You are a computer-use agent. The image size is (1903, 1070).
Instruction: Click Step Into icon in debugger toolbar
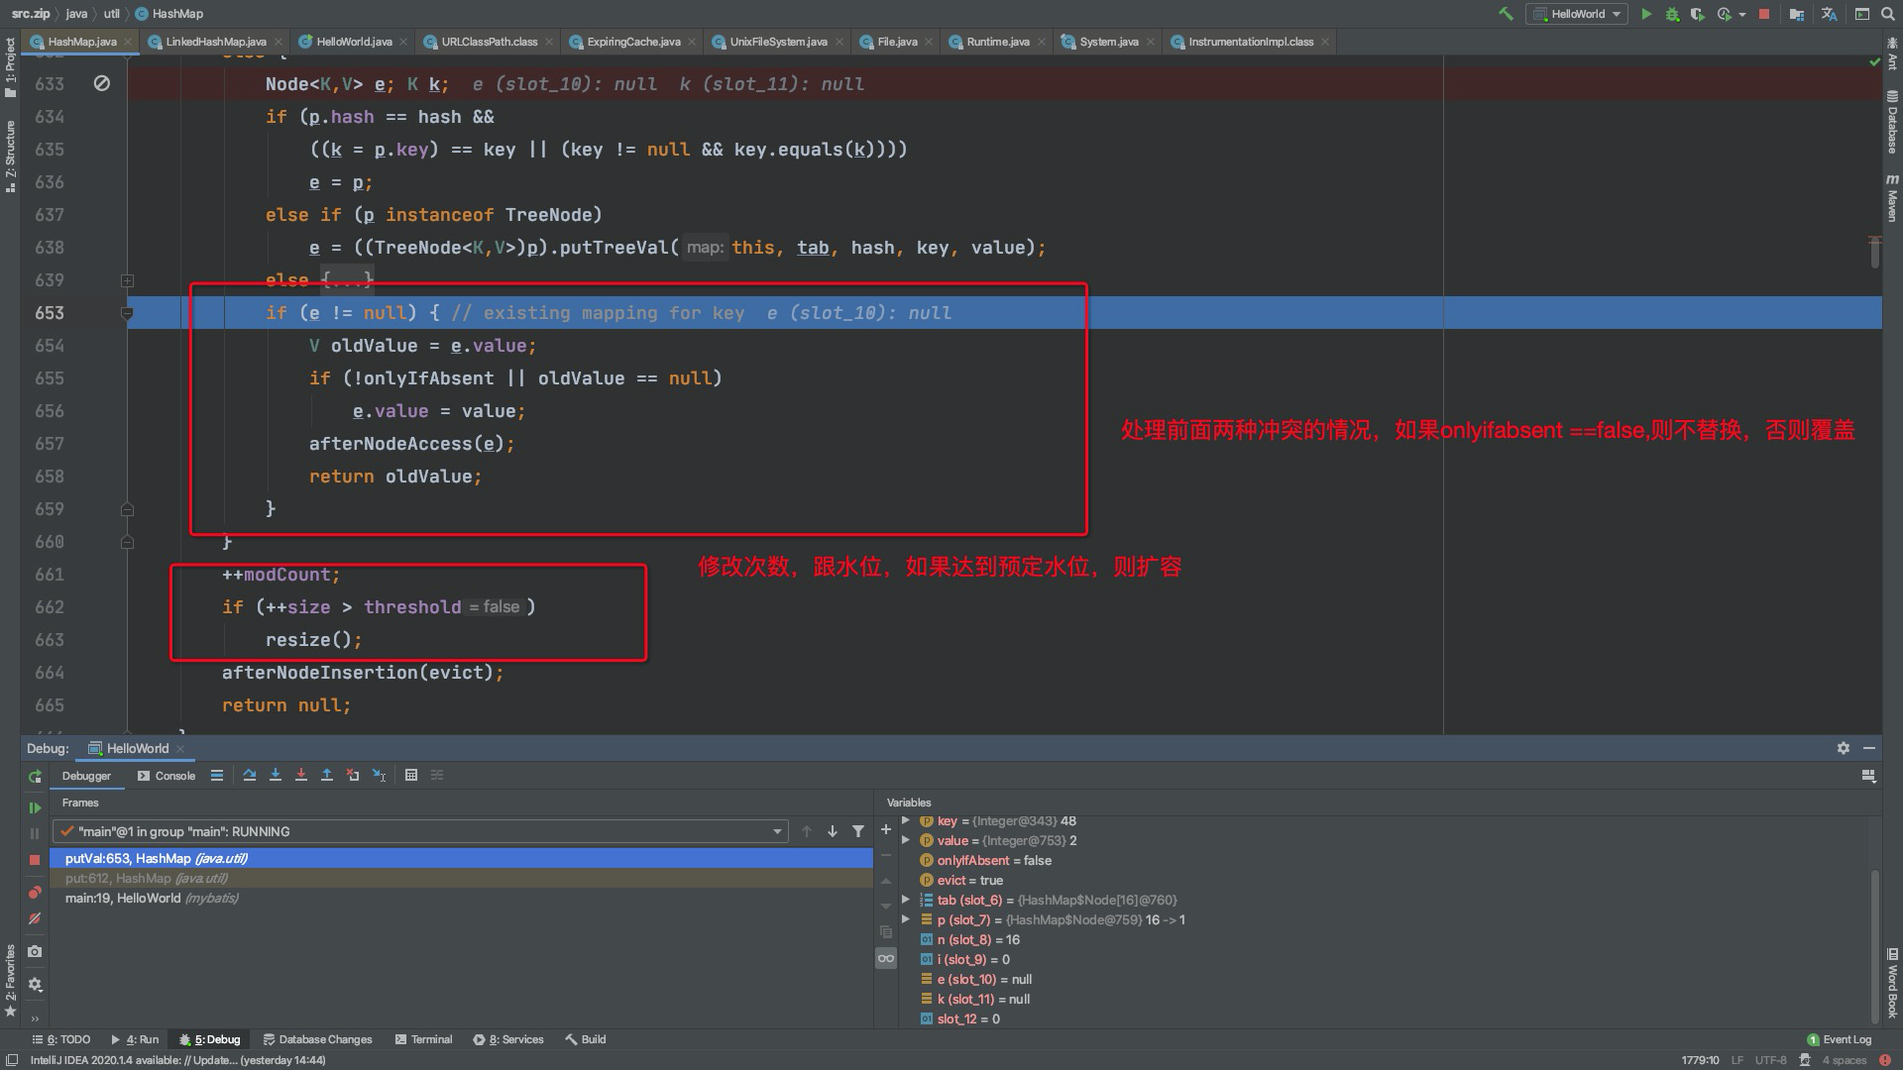click(x=276, y=775)
